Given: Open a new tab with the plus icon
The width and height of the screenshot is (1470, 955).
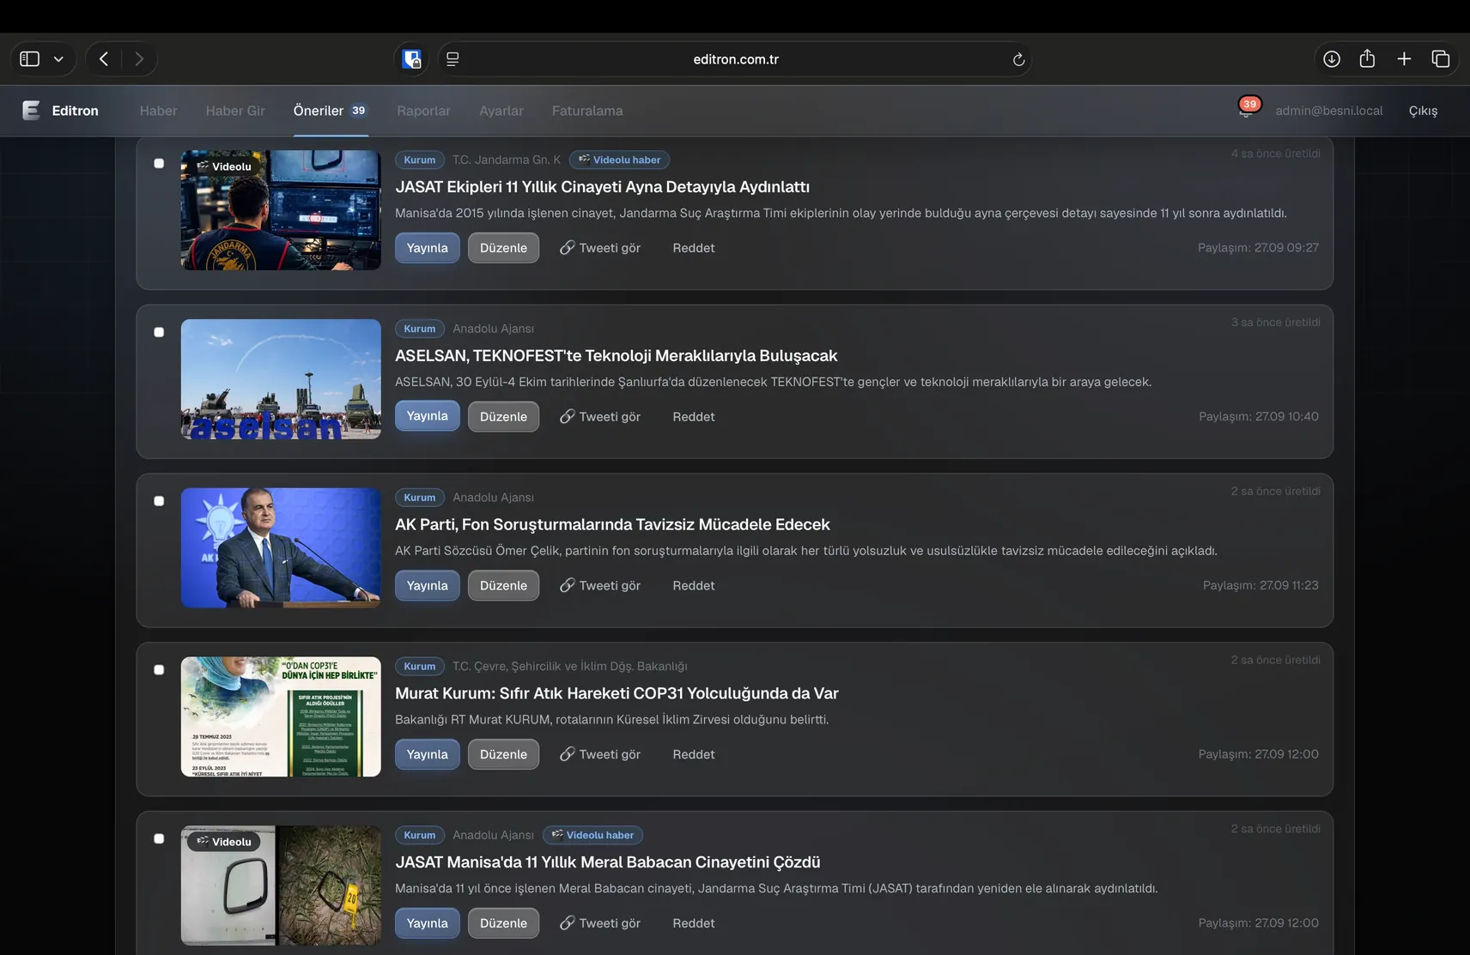Looking at the screenshot, I should 1404,59.
